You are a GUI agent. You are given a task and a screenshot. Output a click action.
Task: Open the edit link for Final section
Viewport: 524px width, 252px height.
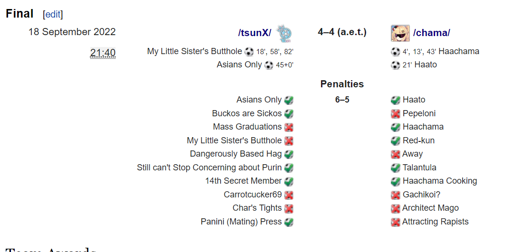point(53,14)
